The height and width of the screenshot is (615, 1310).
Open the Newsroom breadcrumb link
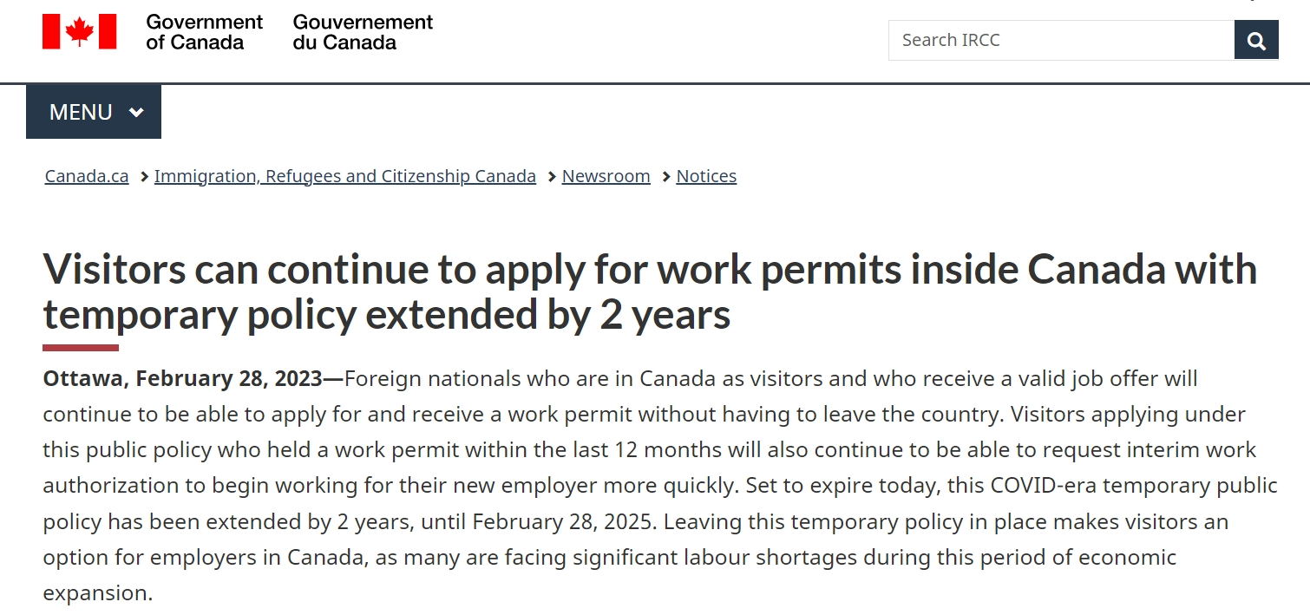click(x=606, y=176)
